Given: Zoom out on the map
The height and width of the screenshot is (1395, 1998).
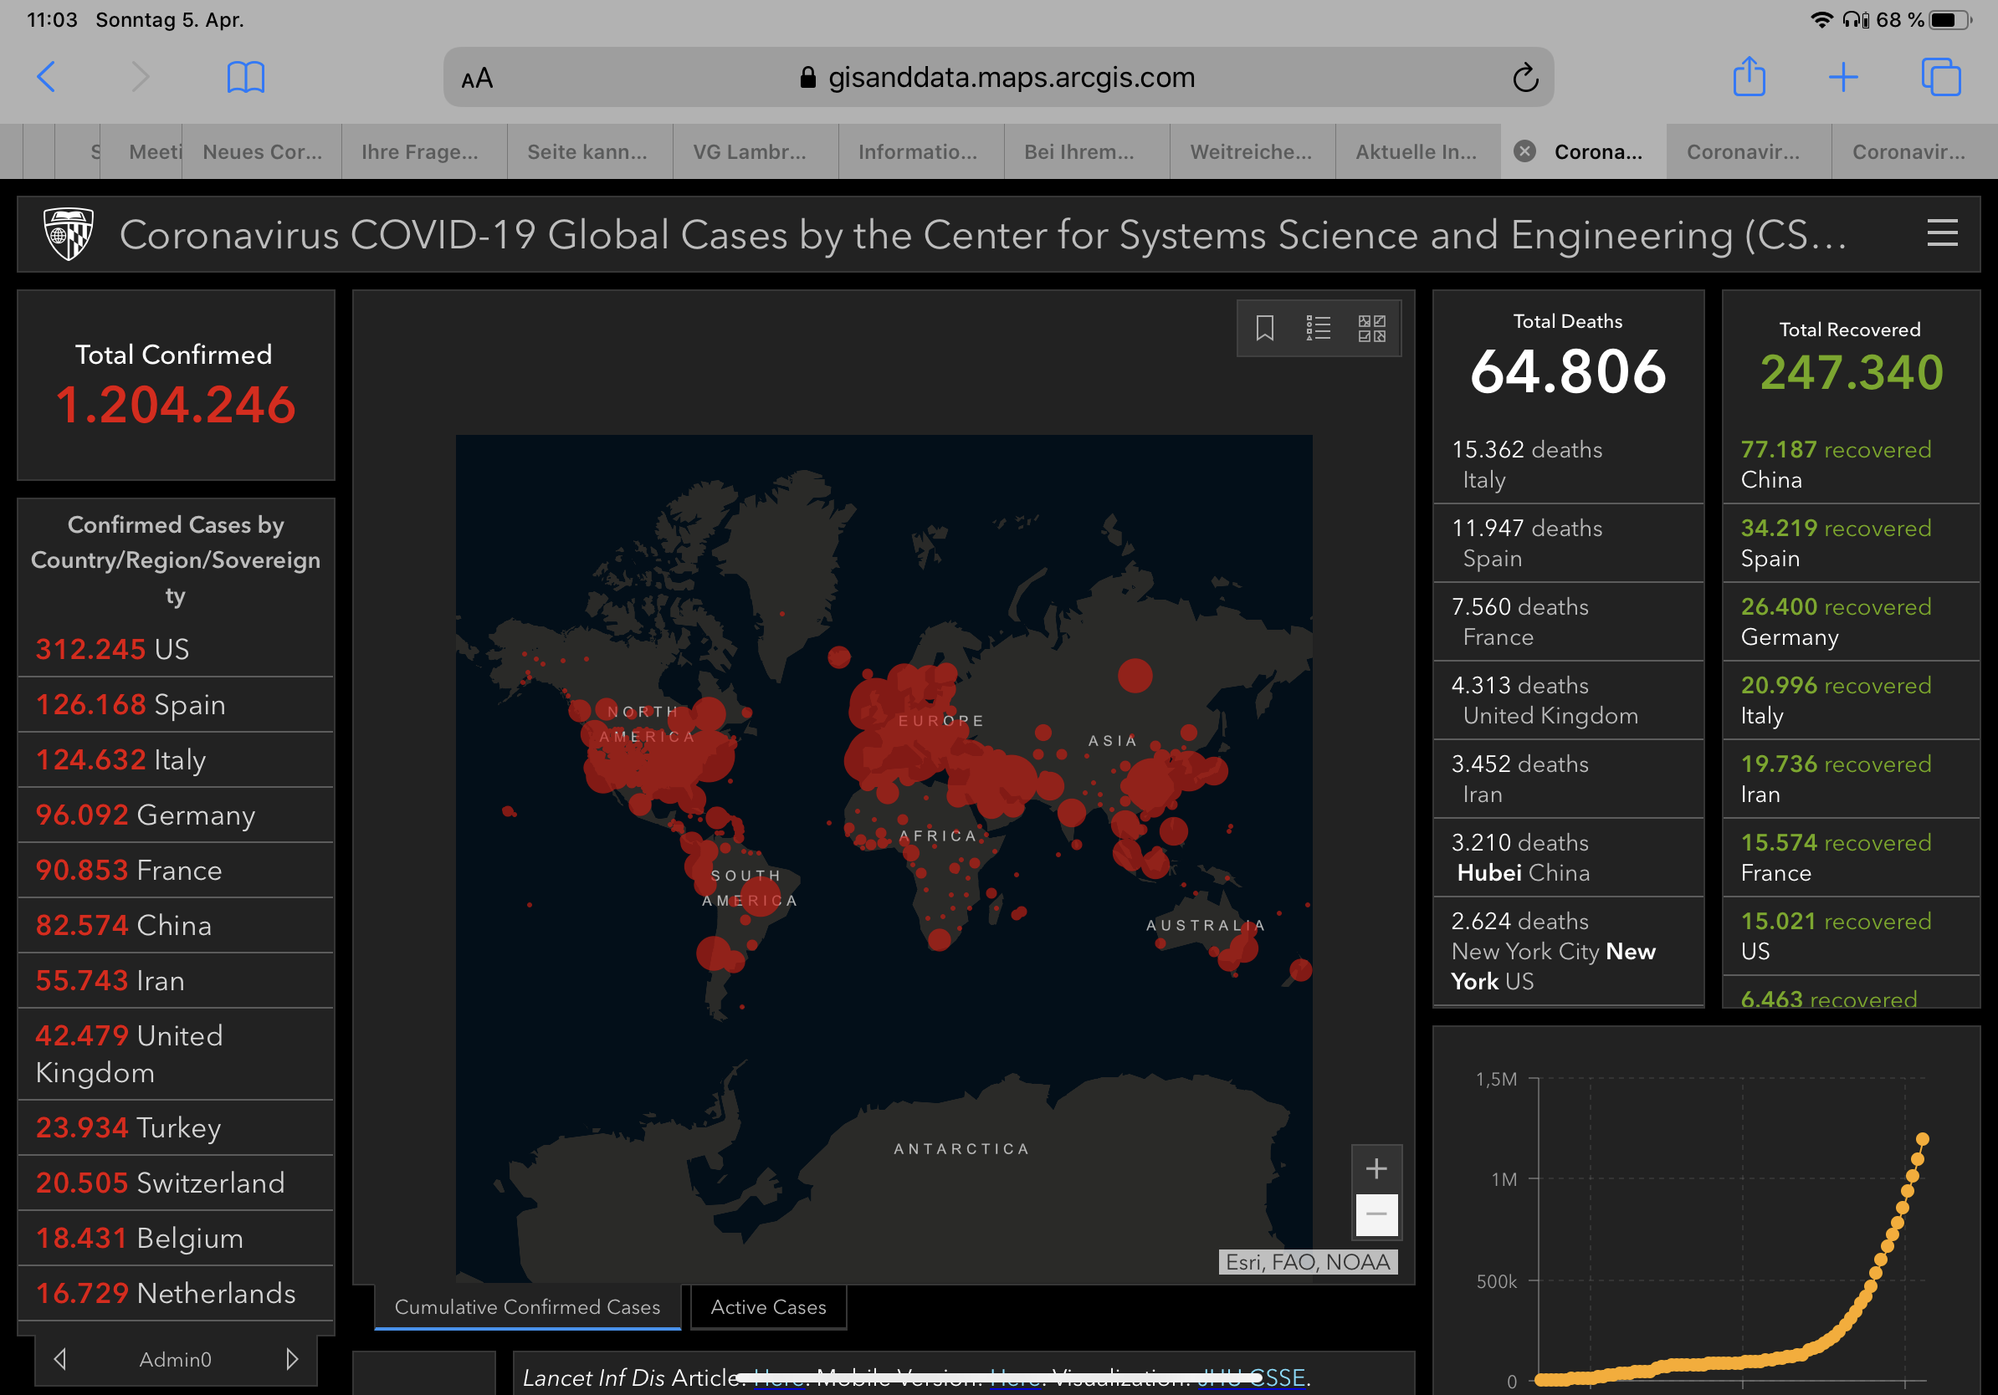Looking at the screenshot, I should click(x=1376, y=1214).
